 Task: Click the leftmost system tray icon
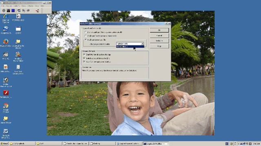[x=227, y=144]
